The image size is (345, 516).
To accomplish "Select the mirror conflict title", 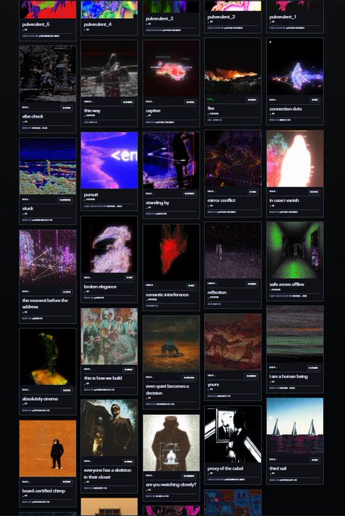I will point(221,200).
